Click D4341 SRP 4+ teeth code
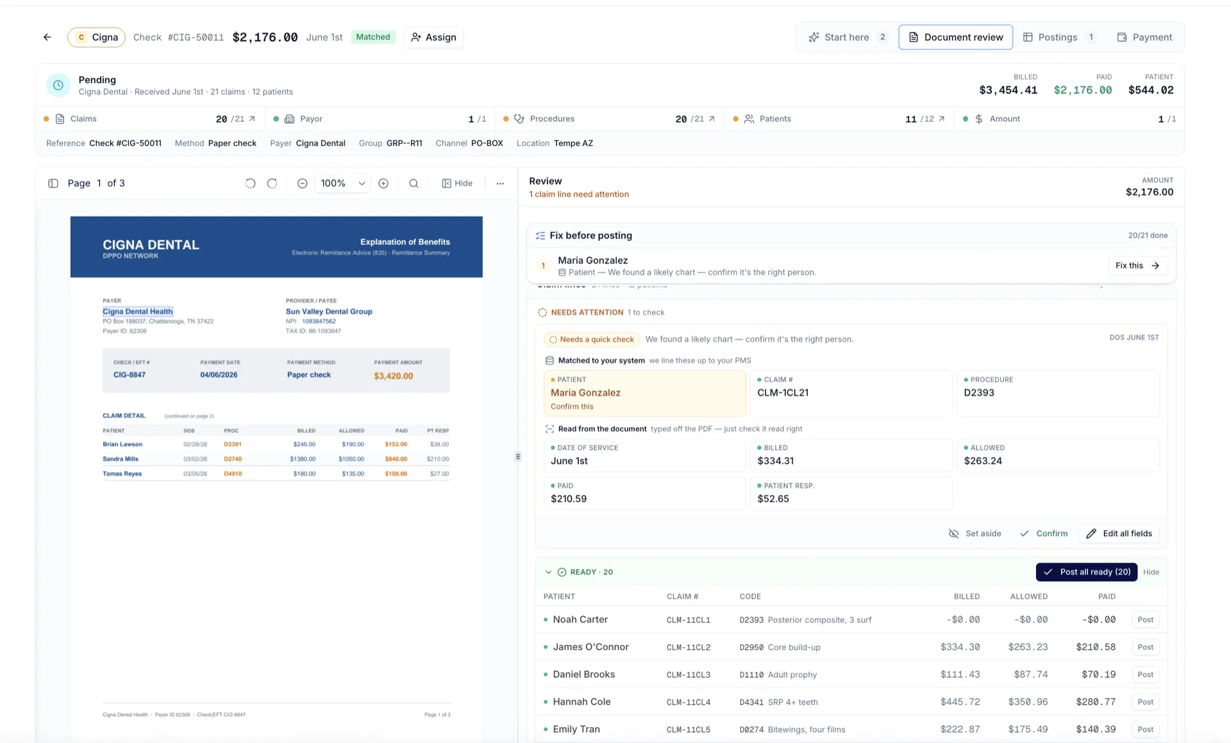This screenshot has width=1231, height=743. (x=778, y=702)
